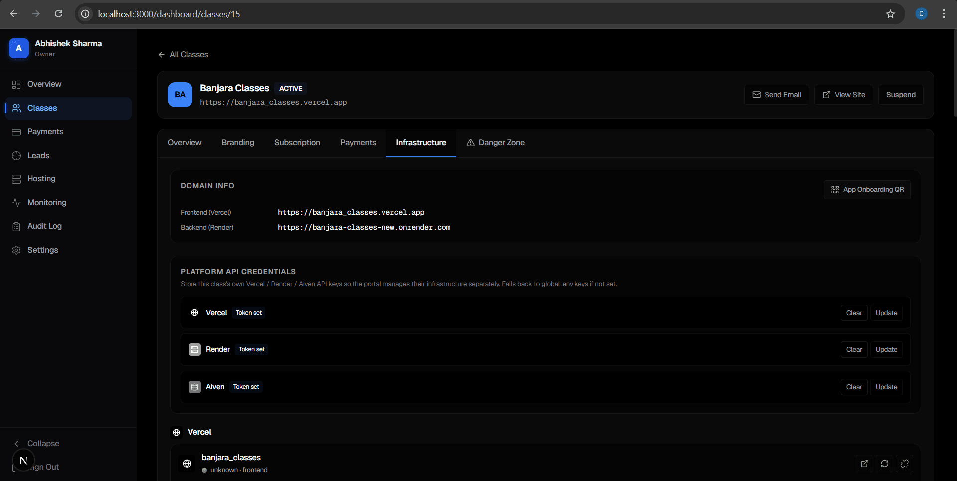This screenshot has width=957, height=481.
Task: Clear the Aiven token
Action: 854,387
